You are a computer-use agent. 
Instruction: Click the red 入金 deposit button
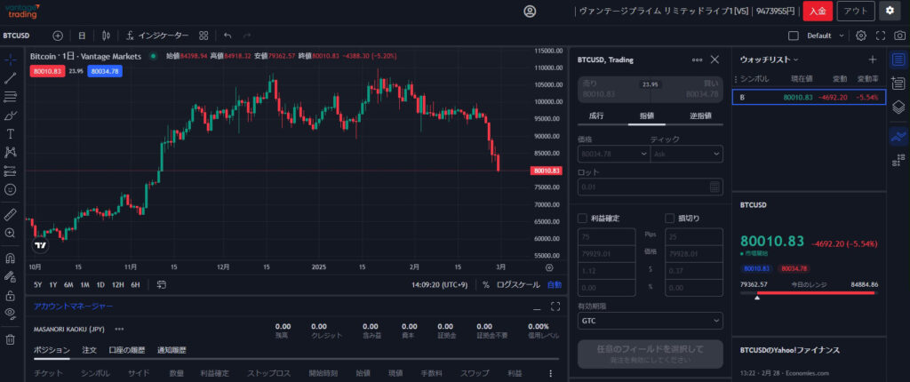(818, 11)
